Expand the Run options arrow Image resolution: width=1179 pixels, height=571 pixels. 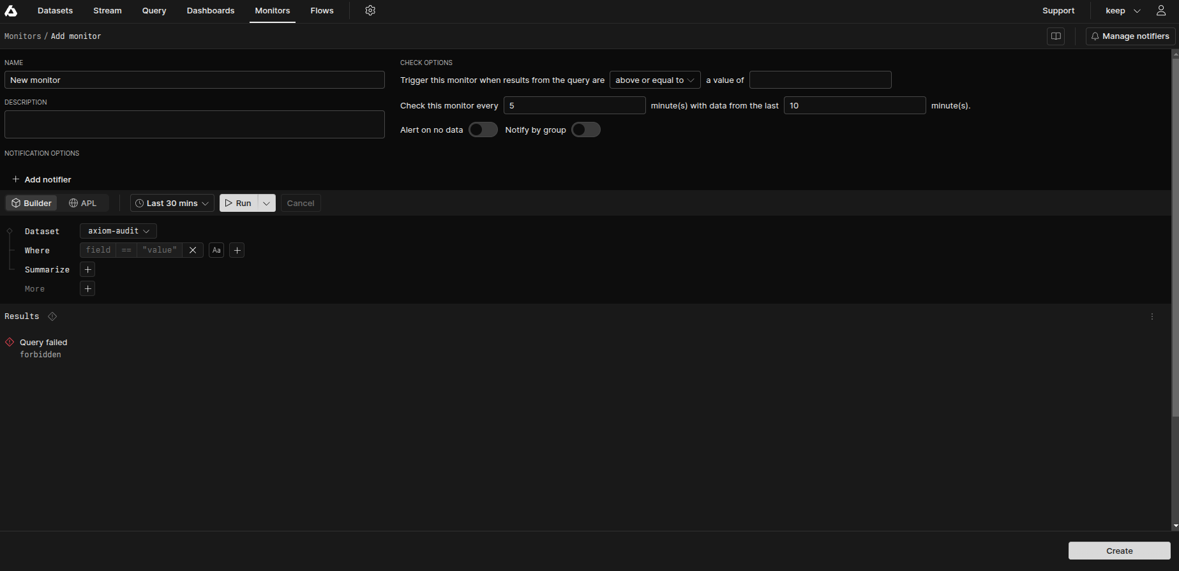(266, 203)
